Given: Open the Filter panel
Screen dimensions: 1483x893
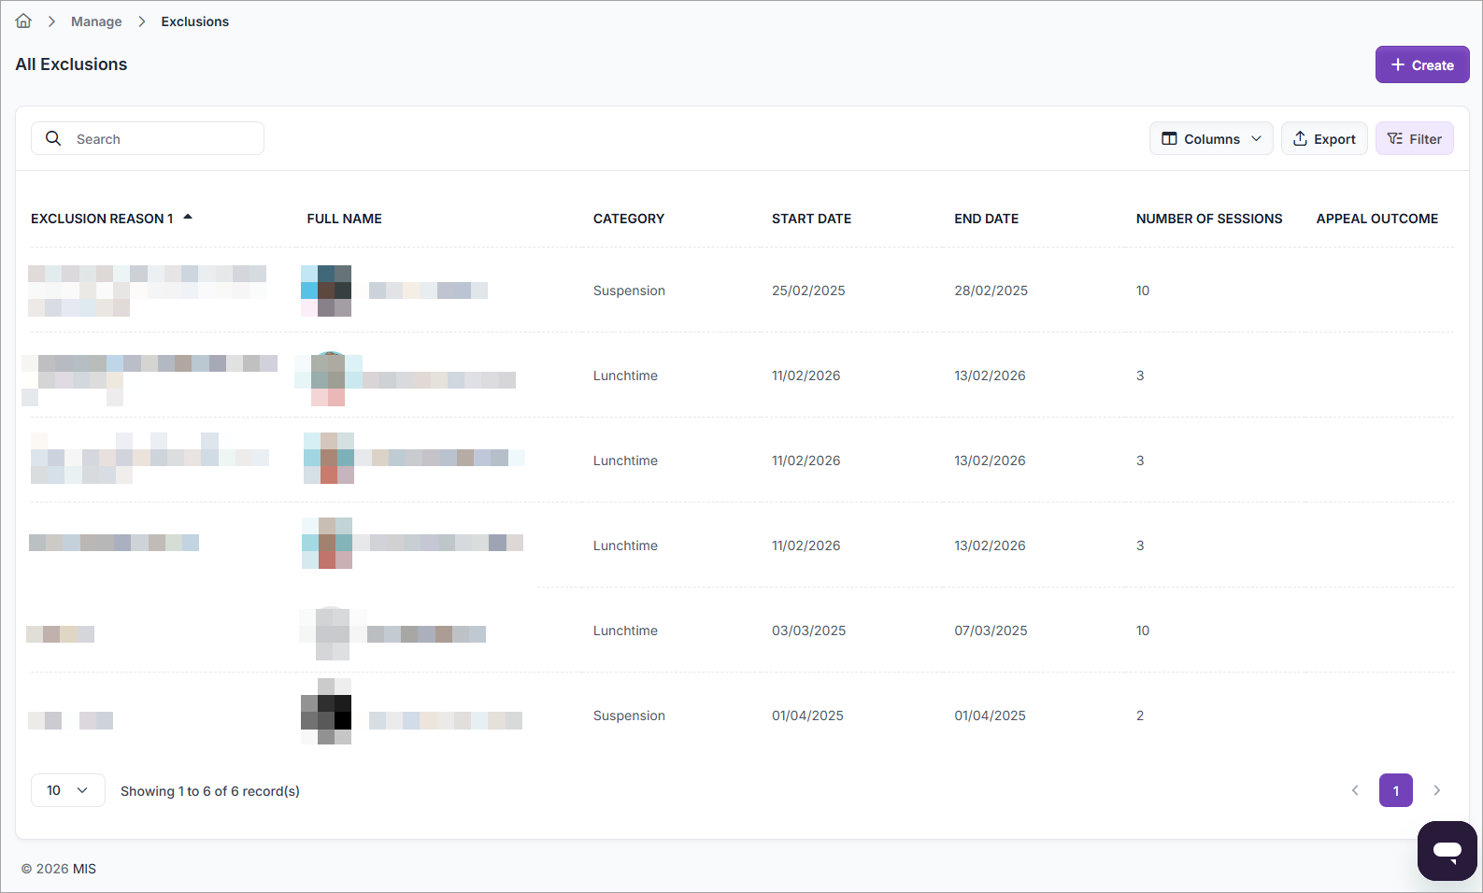Looking at the screenshot, I should point(1414,139).
